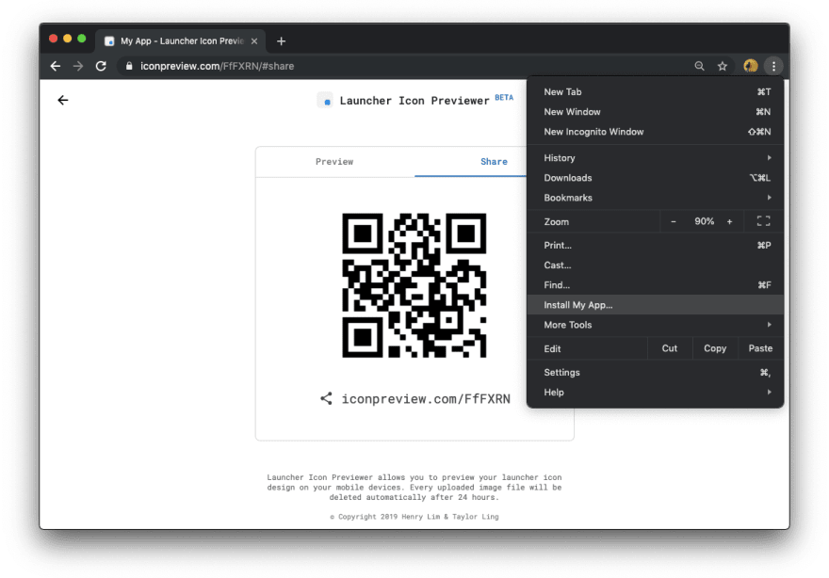Choose New Window from the menu
This screenshot has height=578, width=829.
coord(656,112)
